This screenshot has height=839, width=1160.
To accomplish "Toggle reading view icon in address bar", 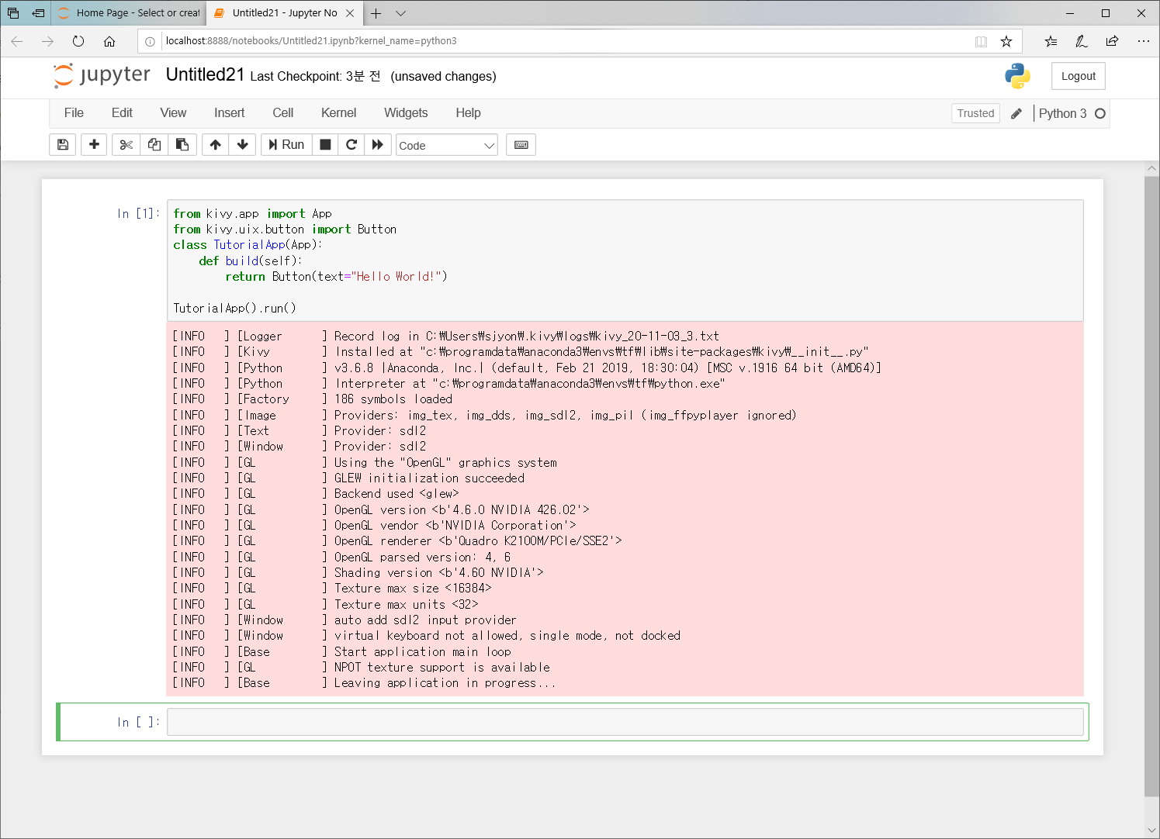I will (x=981, y=41).
